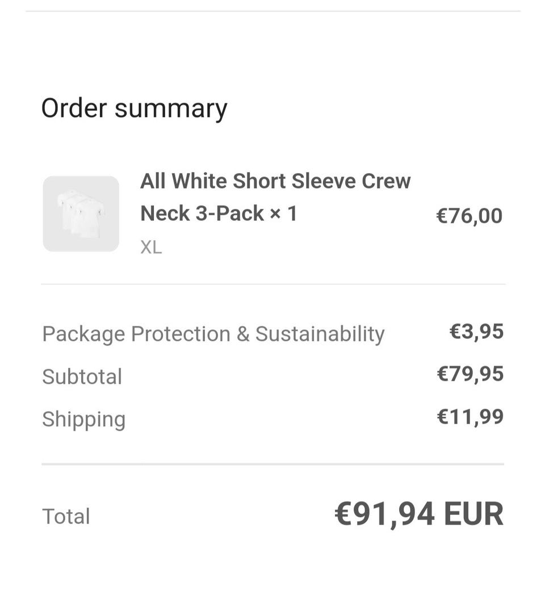Click the word Sustainability in the fee label

click(320, 334)
